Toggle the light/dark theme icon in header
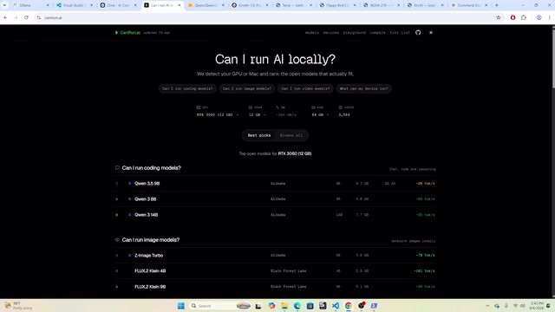Viewport: 555px width, 312px height. 431,33
